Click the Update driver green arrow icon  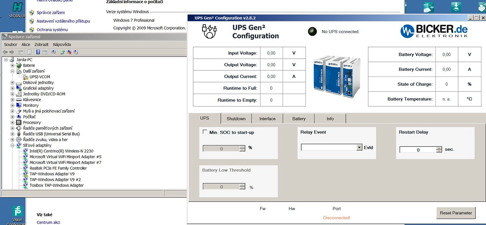click(x=63, y=52)
